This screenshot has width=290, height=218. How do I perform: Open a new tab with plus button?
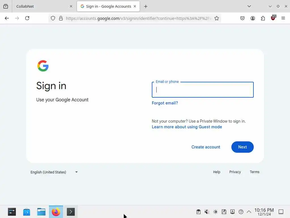[146, 7]
